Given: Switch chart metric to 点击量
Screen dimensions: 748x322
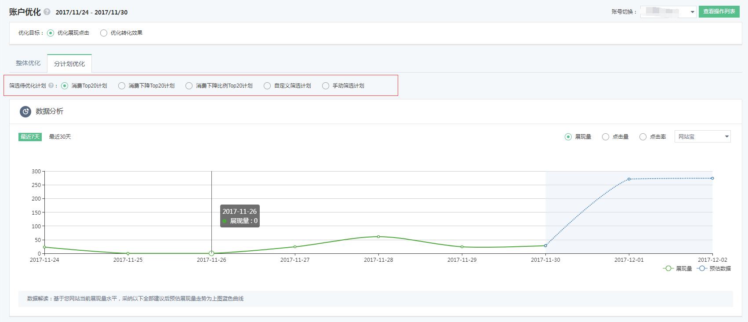Looking at the screenshot, I should 606,137.
